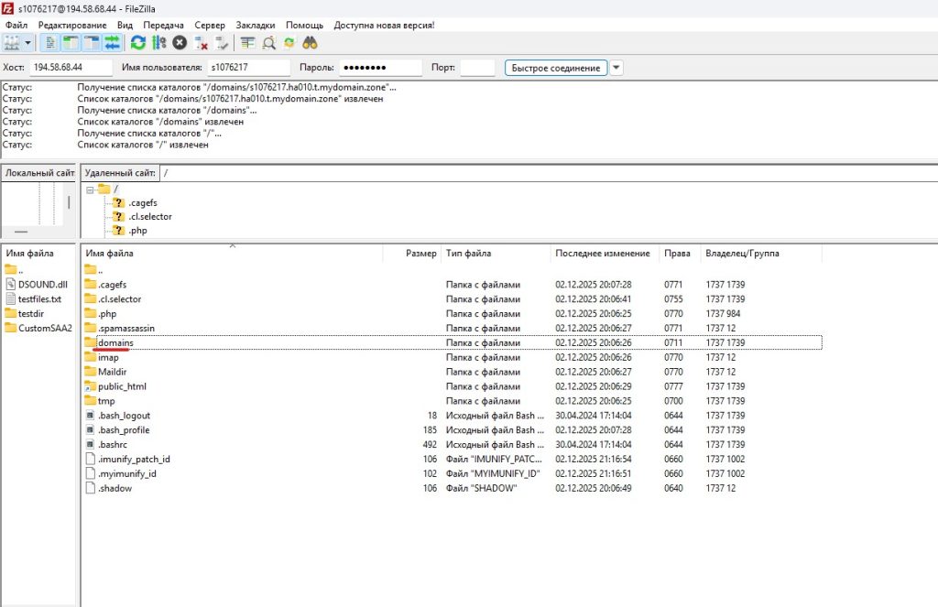Toggle remote directory tree view
The height and width of the screenshot is (607, 938).
click(92, 43)
